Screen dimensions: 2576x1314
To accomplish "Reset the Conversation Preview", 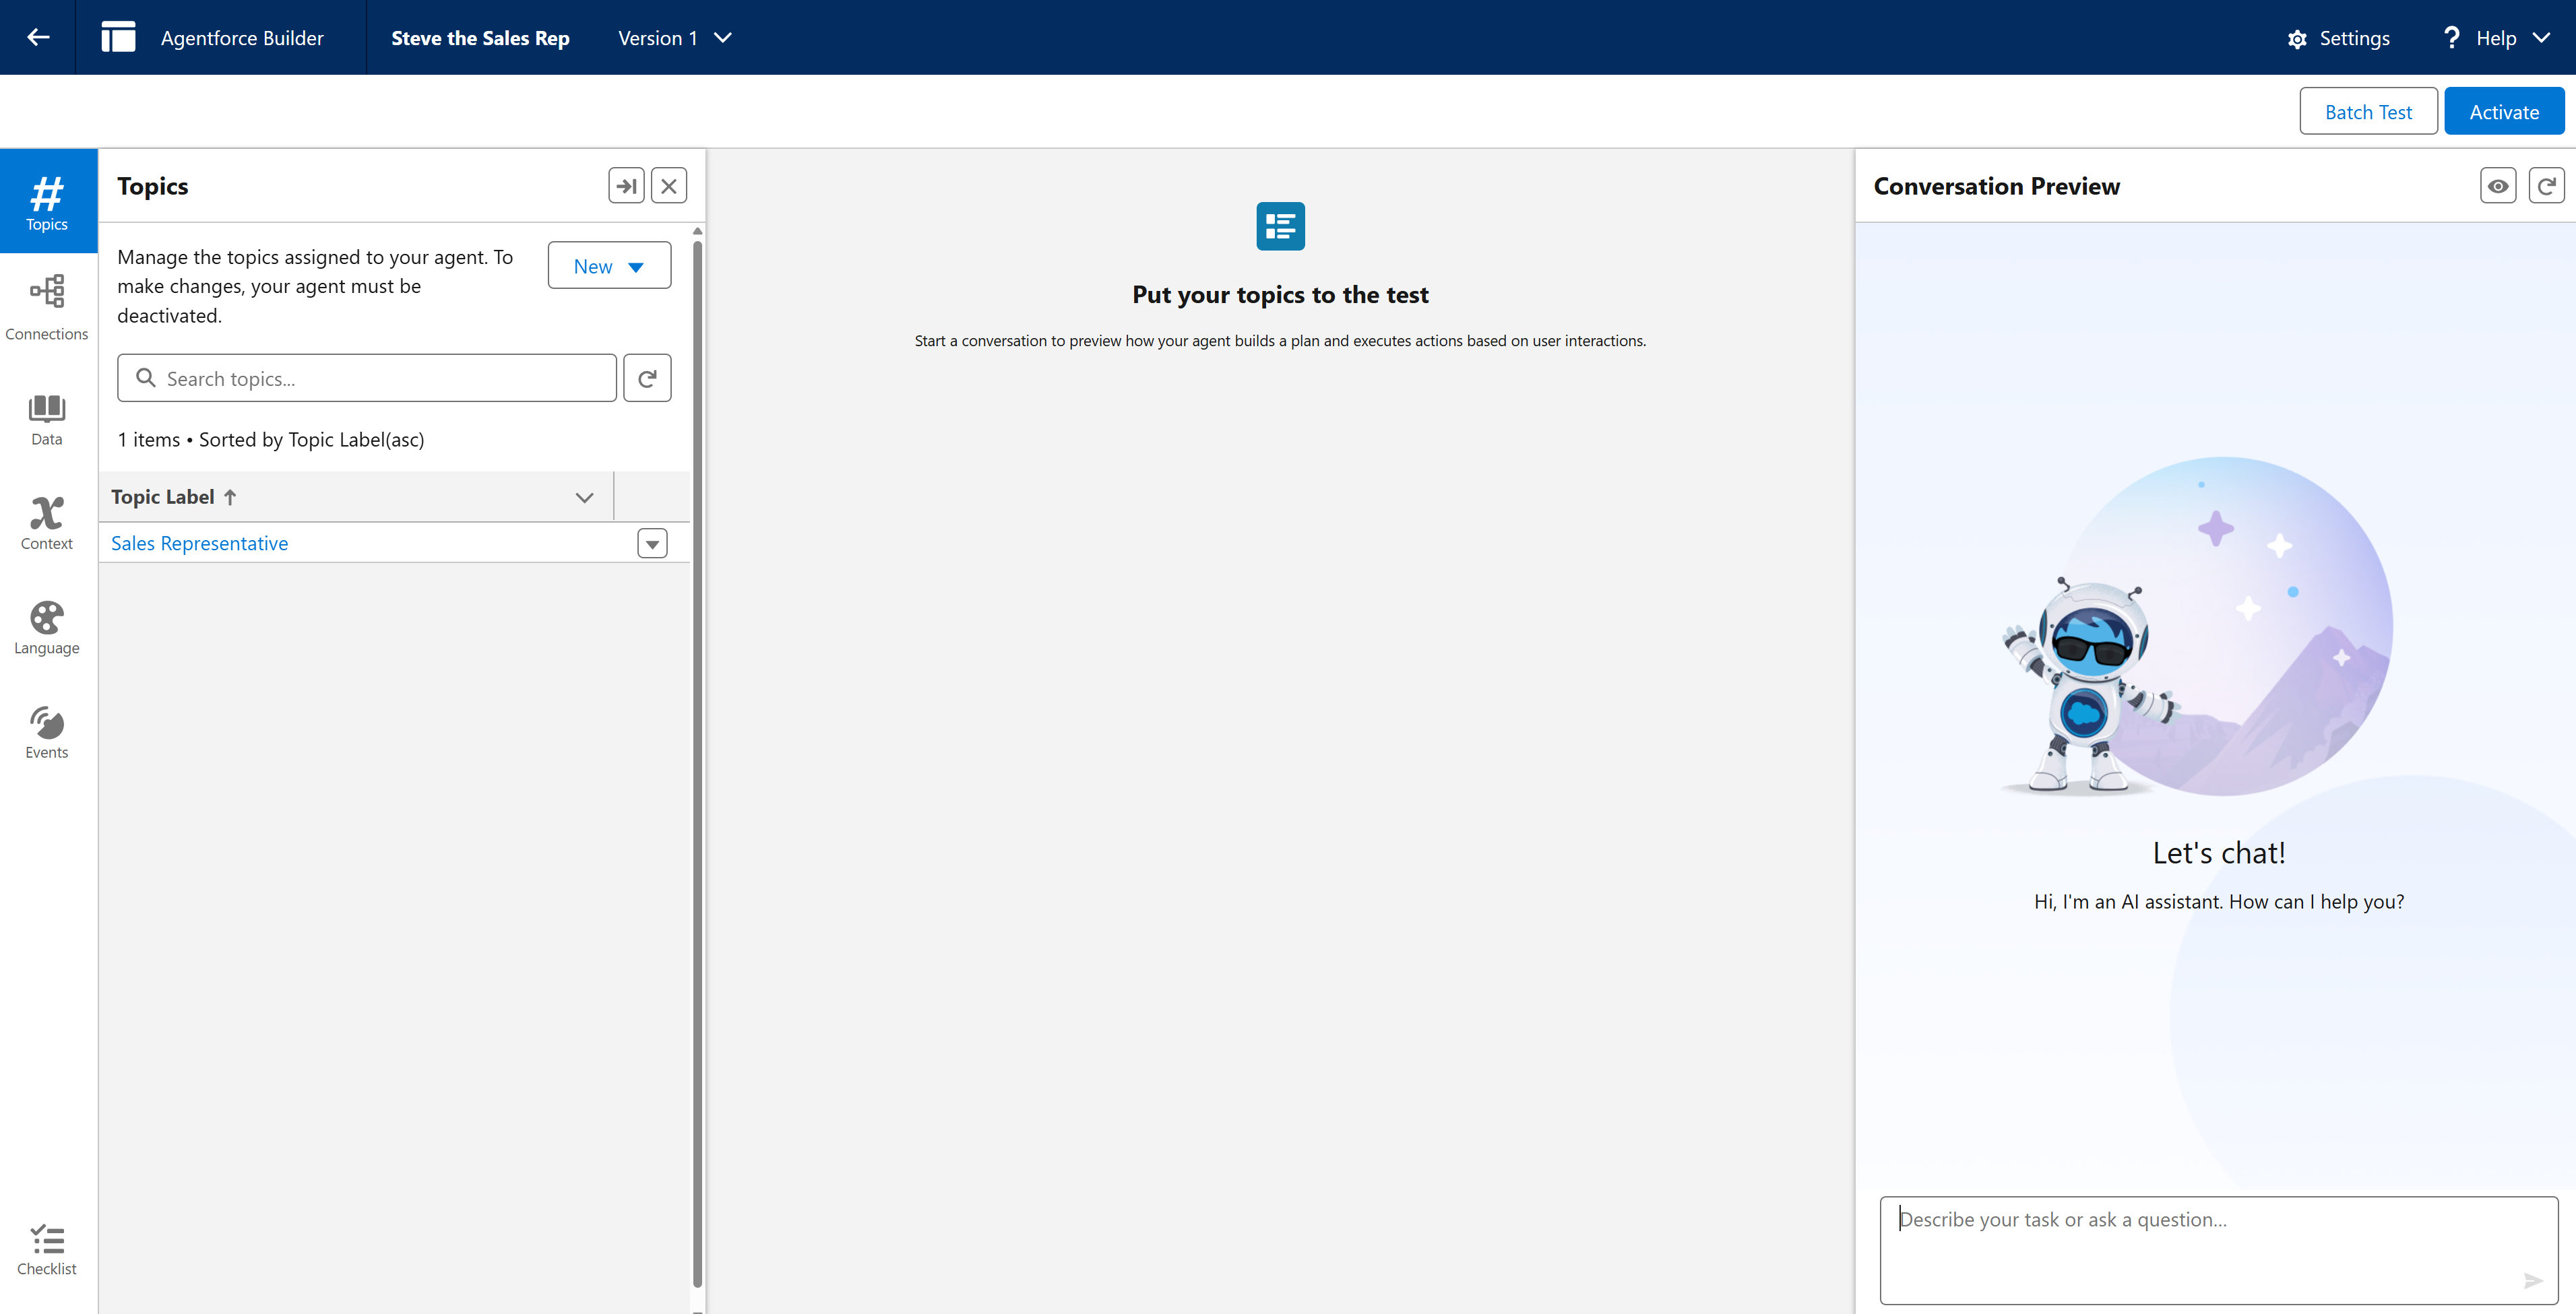I will click(2547, 186).
